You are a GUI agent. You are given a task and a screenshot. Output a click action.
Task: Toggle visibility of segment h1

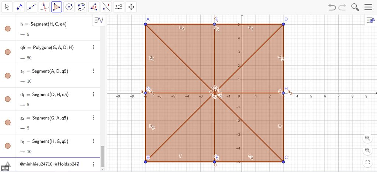(8, 146)
